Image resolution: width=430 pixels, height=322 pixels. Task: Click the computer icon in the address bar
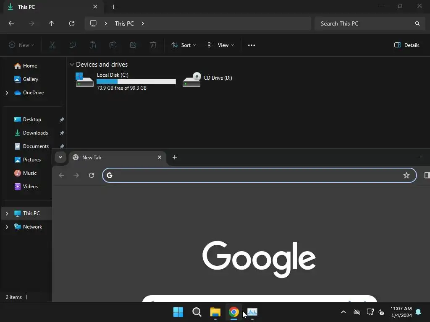click(x=93, y=23)
